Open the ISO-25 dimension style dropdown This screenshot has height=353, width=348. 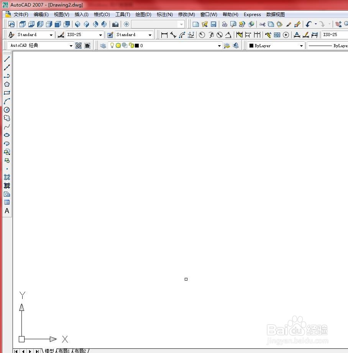click(85, 35)
